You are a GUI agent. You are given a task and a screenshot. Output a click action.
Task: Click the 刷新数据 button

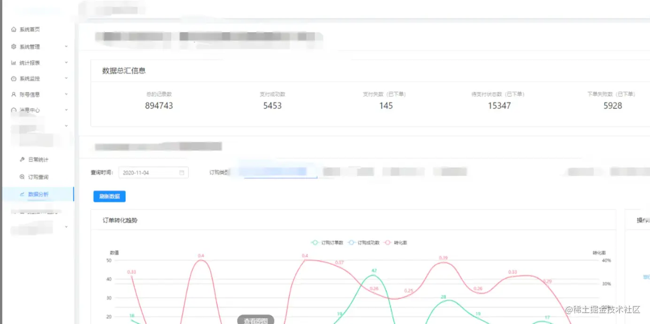click(x=109, y=196)
